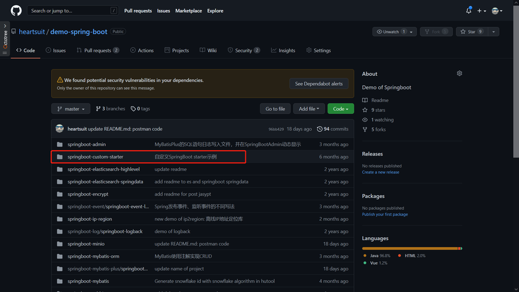Open master branch selector

71,109
